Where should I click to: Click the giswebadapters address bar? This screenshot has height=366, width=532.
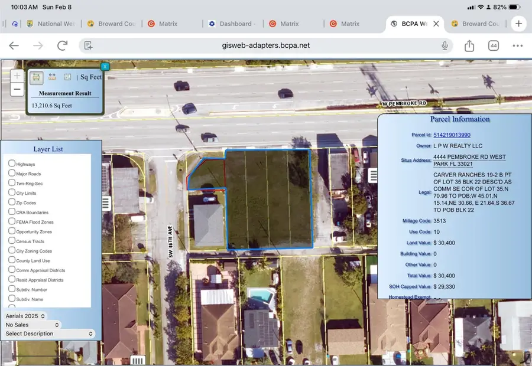[266, 45]
